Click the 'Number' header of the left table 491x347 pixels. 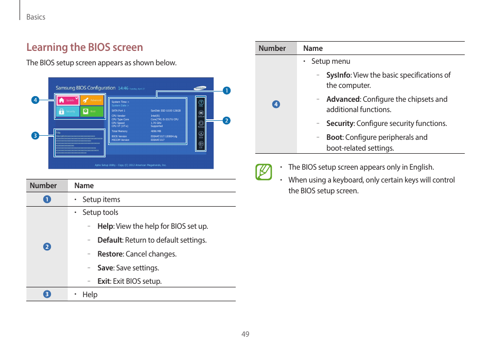(x=43, y=186)
